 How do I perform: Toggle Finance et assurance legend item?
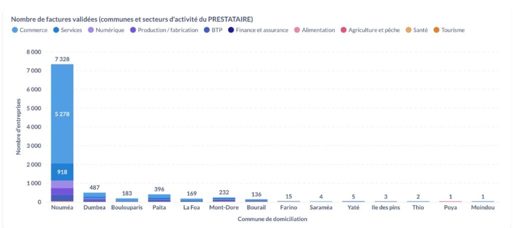coord(231,30)
